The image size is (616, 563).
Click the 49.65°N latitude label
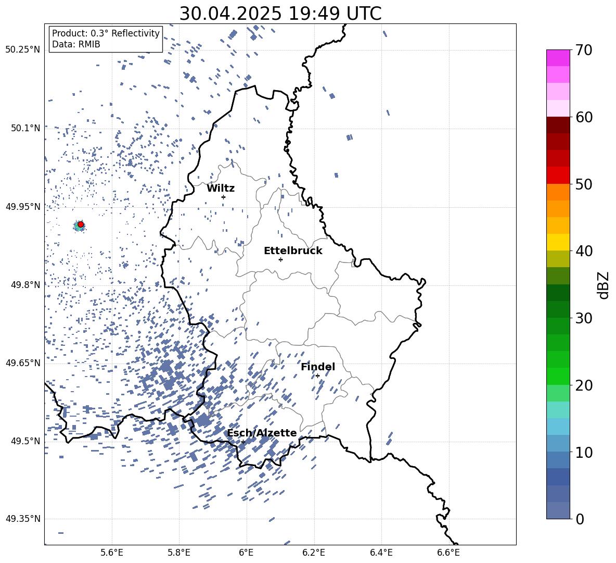(23, 362)
